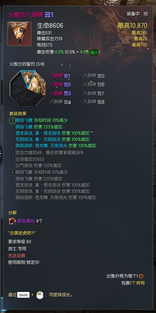Click the Shift key badge

[x=23, y=295]
